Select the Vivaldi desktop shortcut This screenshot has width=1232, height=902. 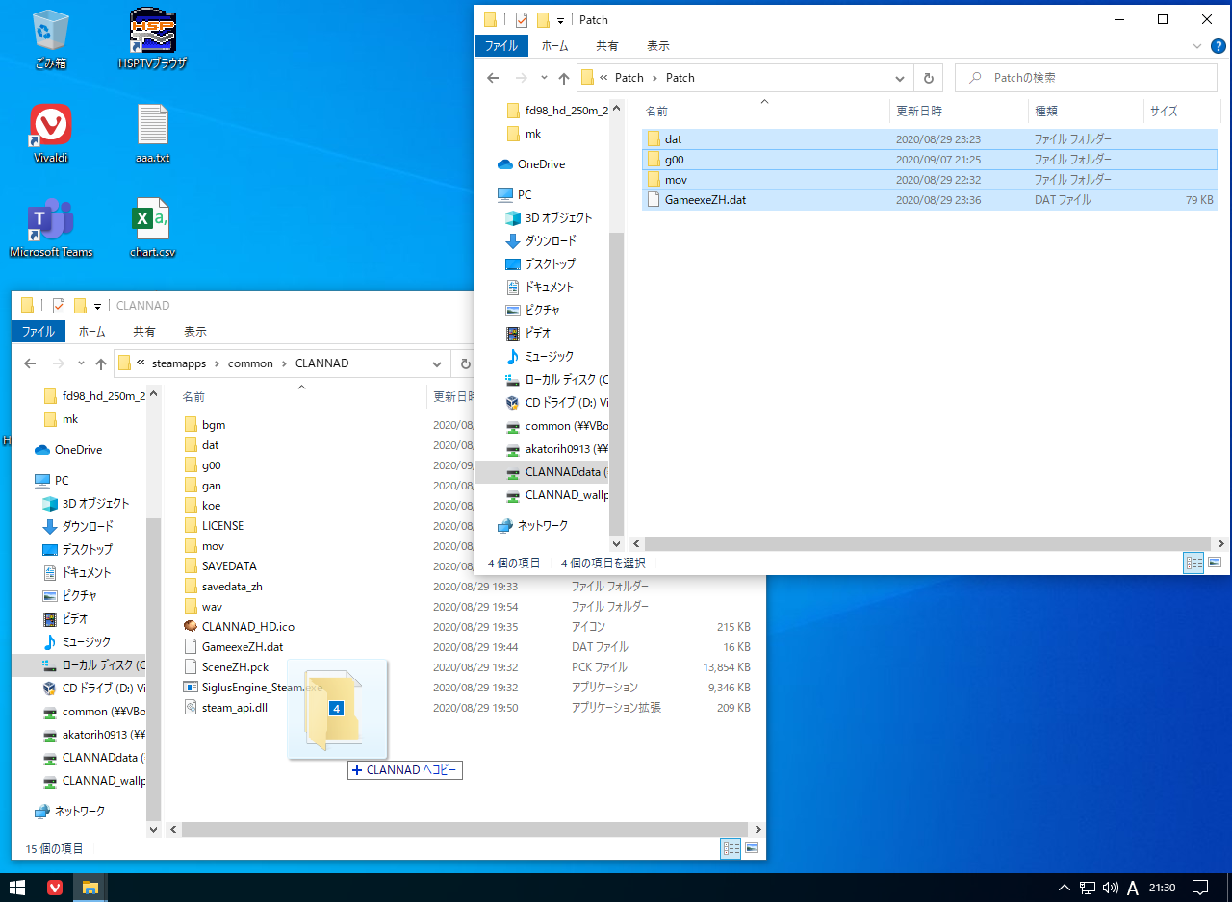click(x=51, y=134)
